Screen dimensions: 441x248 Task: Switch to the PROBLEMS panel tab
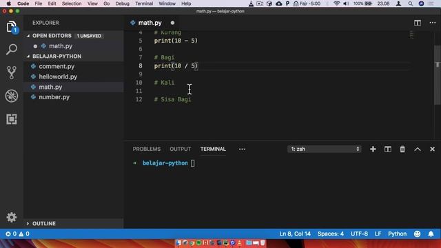pyautogui.click(x=147, y=149)
